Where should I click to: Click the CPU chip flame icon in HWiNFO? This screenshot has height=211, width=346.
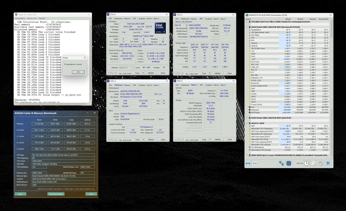pyautogui.click(x=289, y=163)
